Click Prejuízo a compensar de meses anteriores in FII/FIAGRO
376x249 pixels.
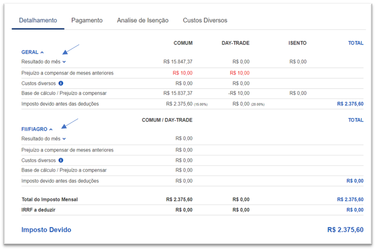(x=68, y=150)
